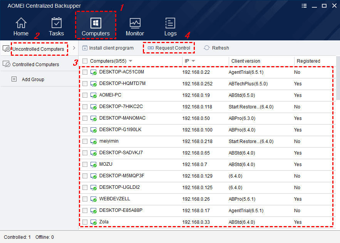This screenshot has height=243, width=340.
Task: Click the Offline: 0 status bar entry
Action: pos(44,237)
